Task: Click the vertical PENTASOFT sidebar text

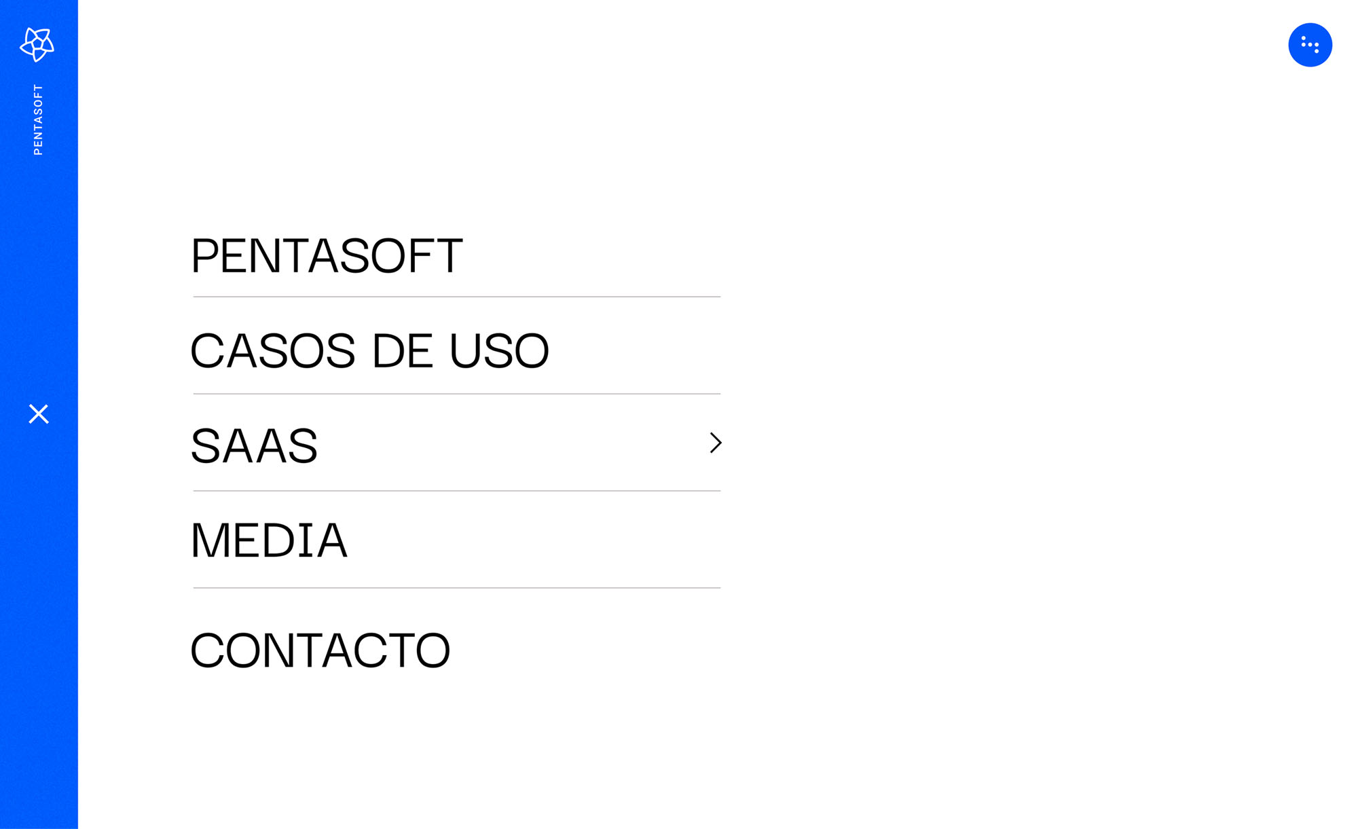Action: [x=38, y=119]
